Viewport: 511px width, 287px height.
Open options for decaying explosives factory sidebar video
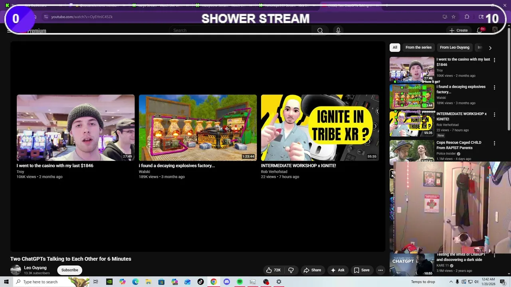494,87
